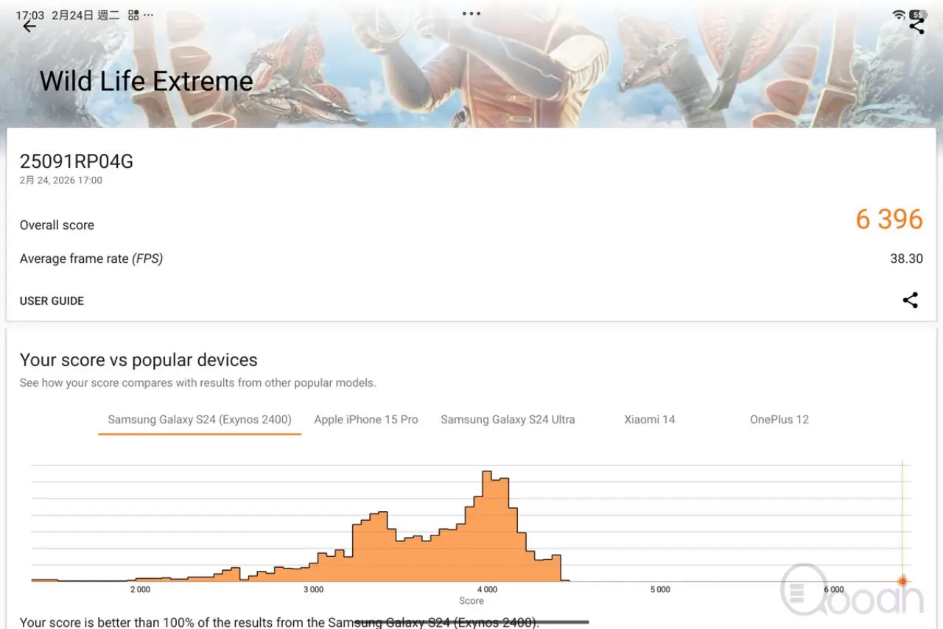Screen dimensions: 943x629
Task: Open the OnePlus 12 comparison tab
Action: pos(779,420)
